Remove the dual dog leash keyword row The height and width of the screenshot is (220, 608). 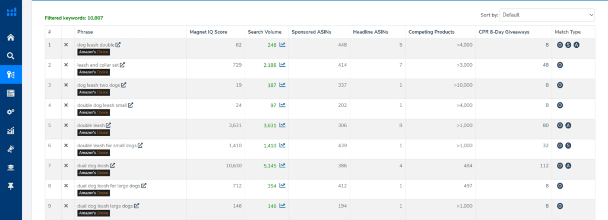(x=66, y=165)
